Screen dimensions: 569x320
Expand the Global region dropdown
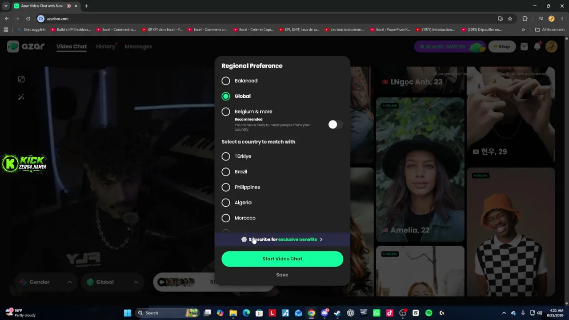click(112, 282)
